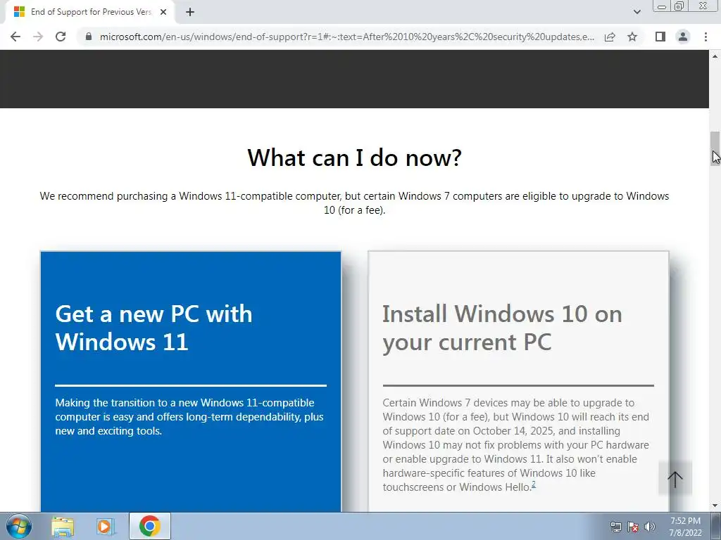721x540 pixels.
Task: Open a new browser tab
Action: point(190,13)
